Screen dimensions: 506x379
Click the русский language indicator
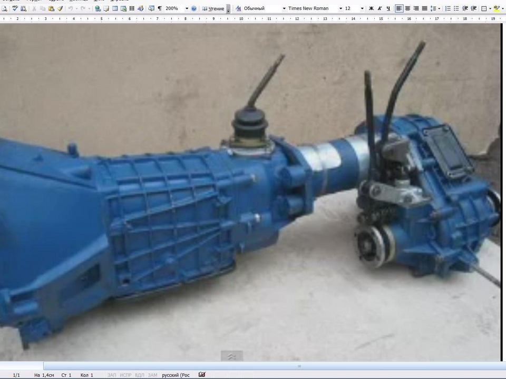(x=176, y=375)
